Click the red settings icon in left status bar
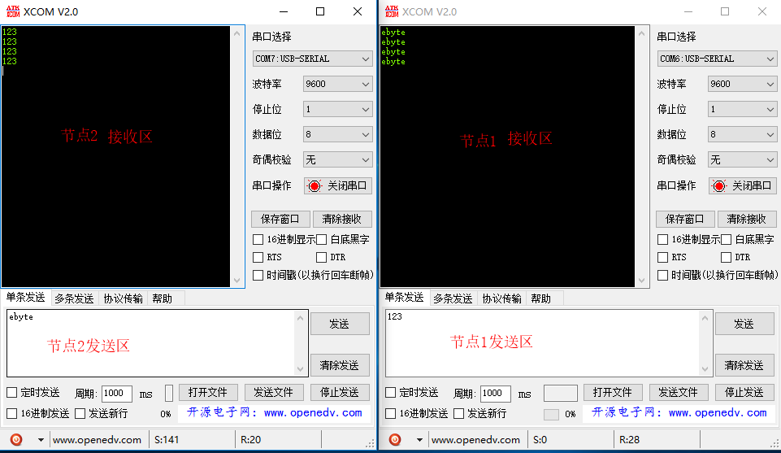The width and height of the screenshot is (781, 453). (16, 440)
